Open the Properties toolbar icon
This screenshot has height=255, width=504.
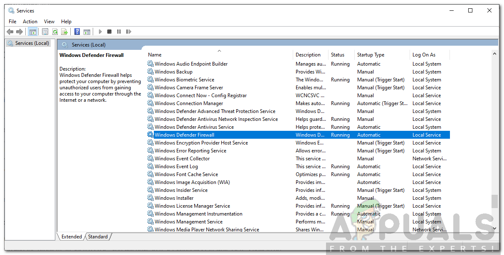45,32
